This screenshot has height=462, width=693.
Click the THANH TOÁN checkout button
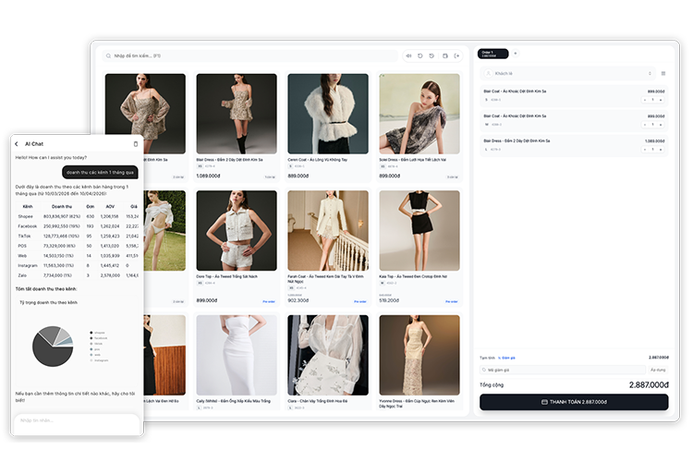pos(573,402)
